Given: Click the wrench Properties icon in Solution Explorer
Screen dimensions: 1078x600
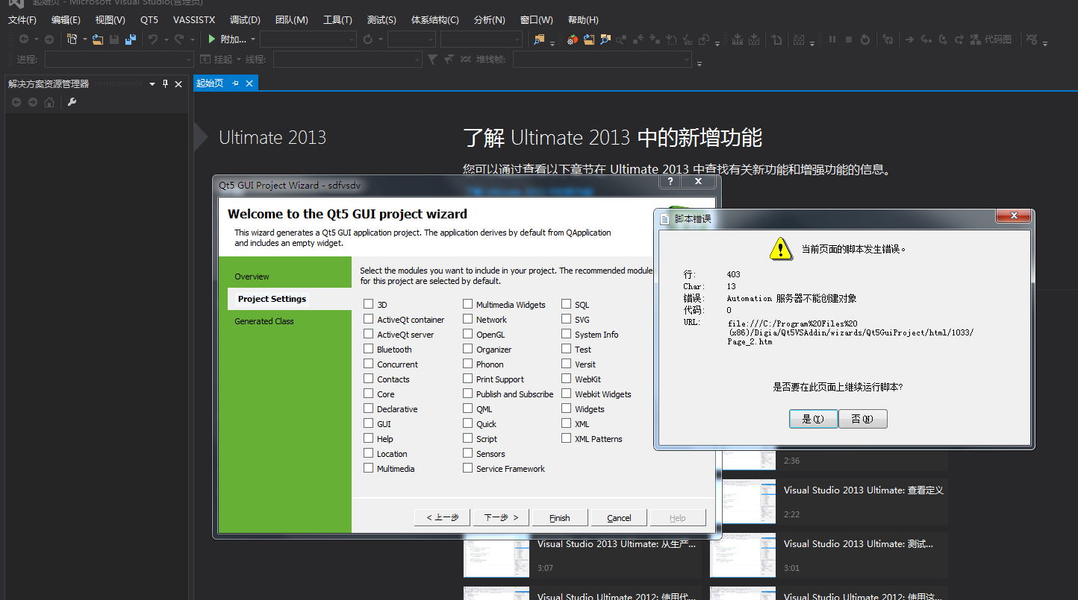Looking at the screenshot, I should tap(72, 102).
